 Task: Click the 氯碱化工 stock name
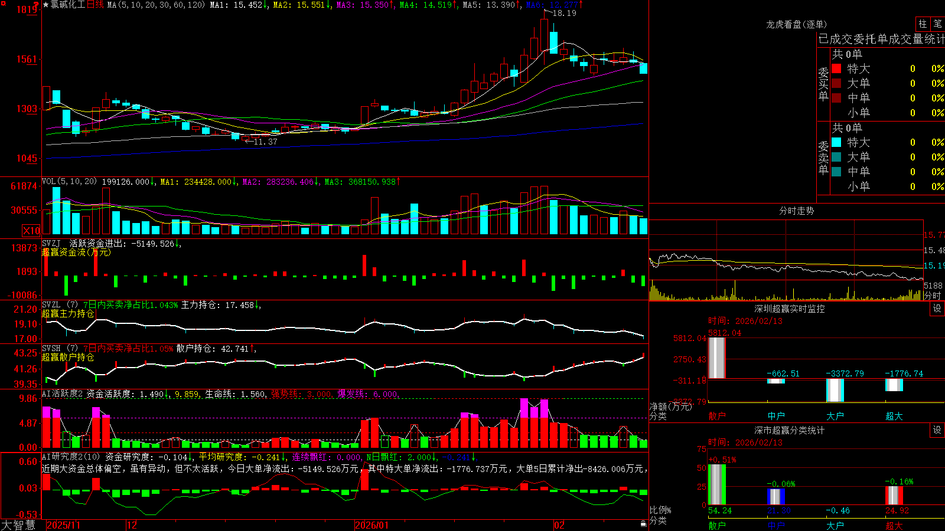click(68, 5)
